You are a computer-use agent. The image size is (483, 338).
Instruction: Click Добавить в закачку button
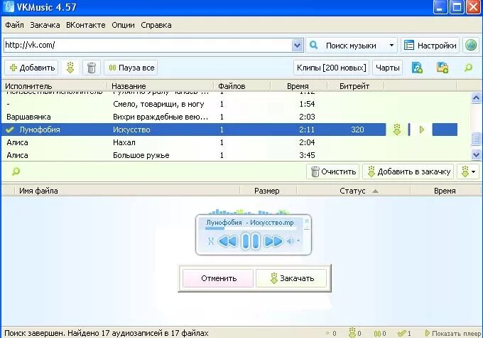(408, 171)
